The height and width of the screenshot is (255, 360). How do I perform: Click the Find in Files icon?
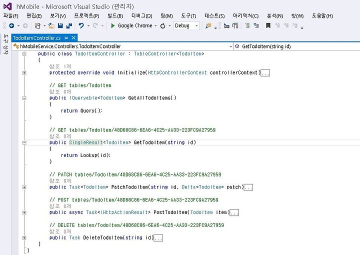click(208, 25)
